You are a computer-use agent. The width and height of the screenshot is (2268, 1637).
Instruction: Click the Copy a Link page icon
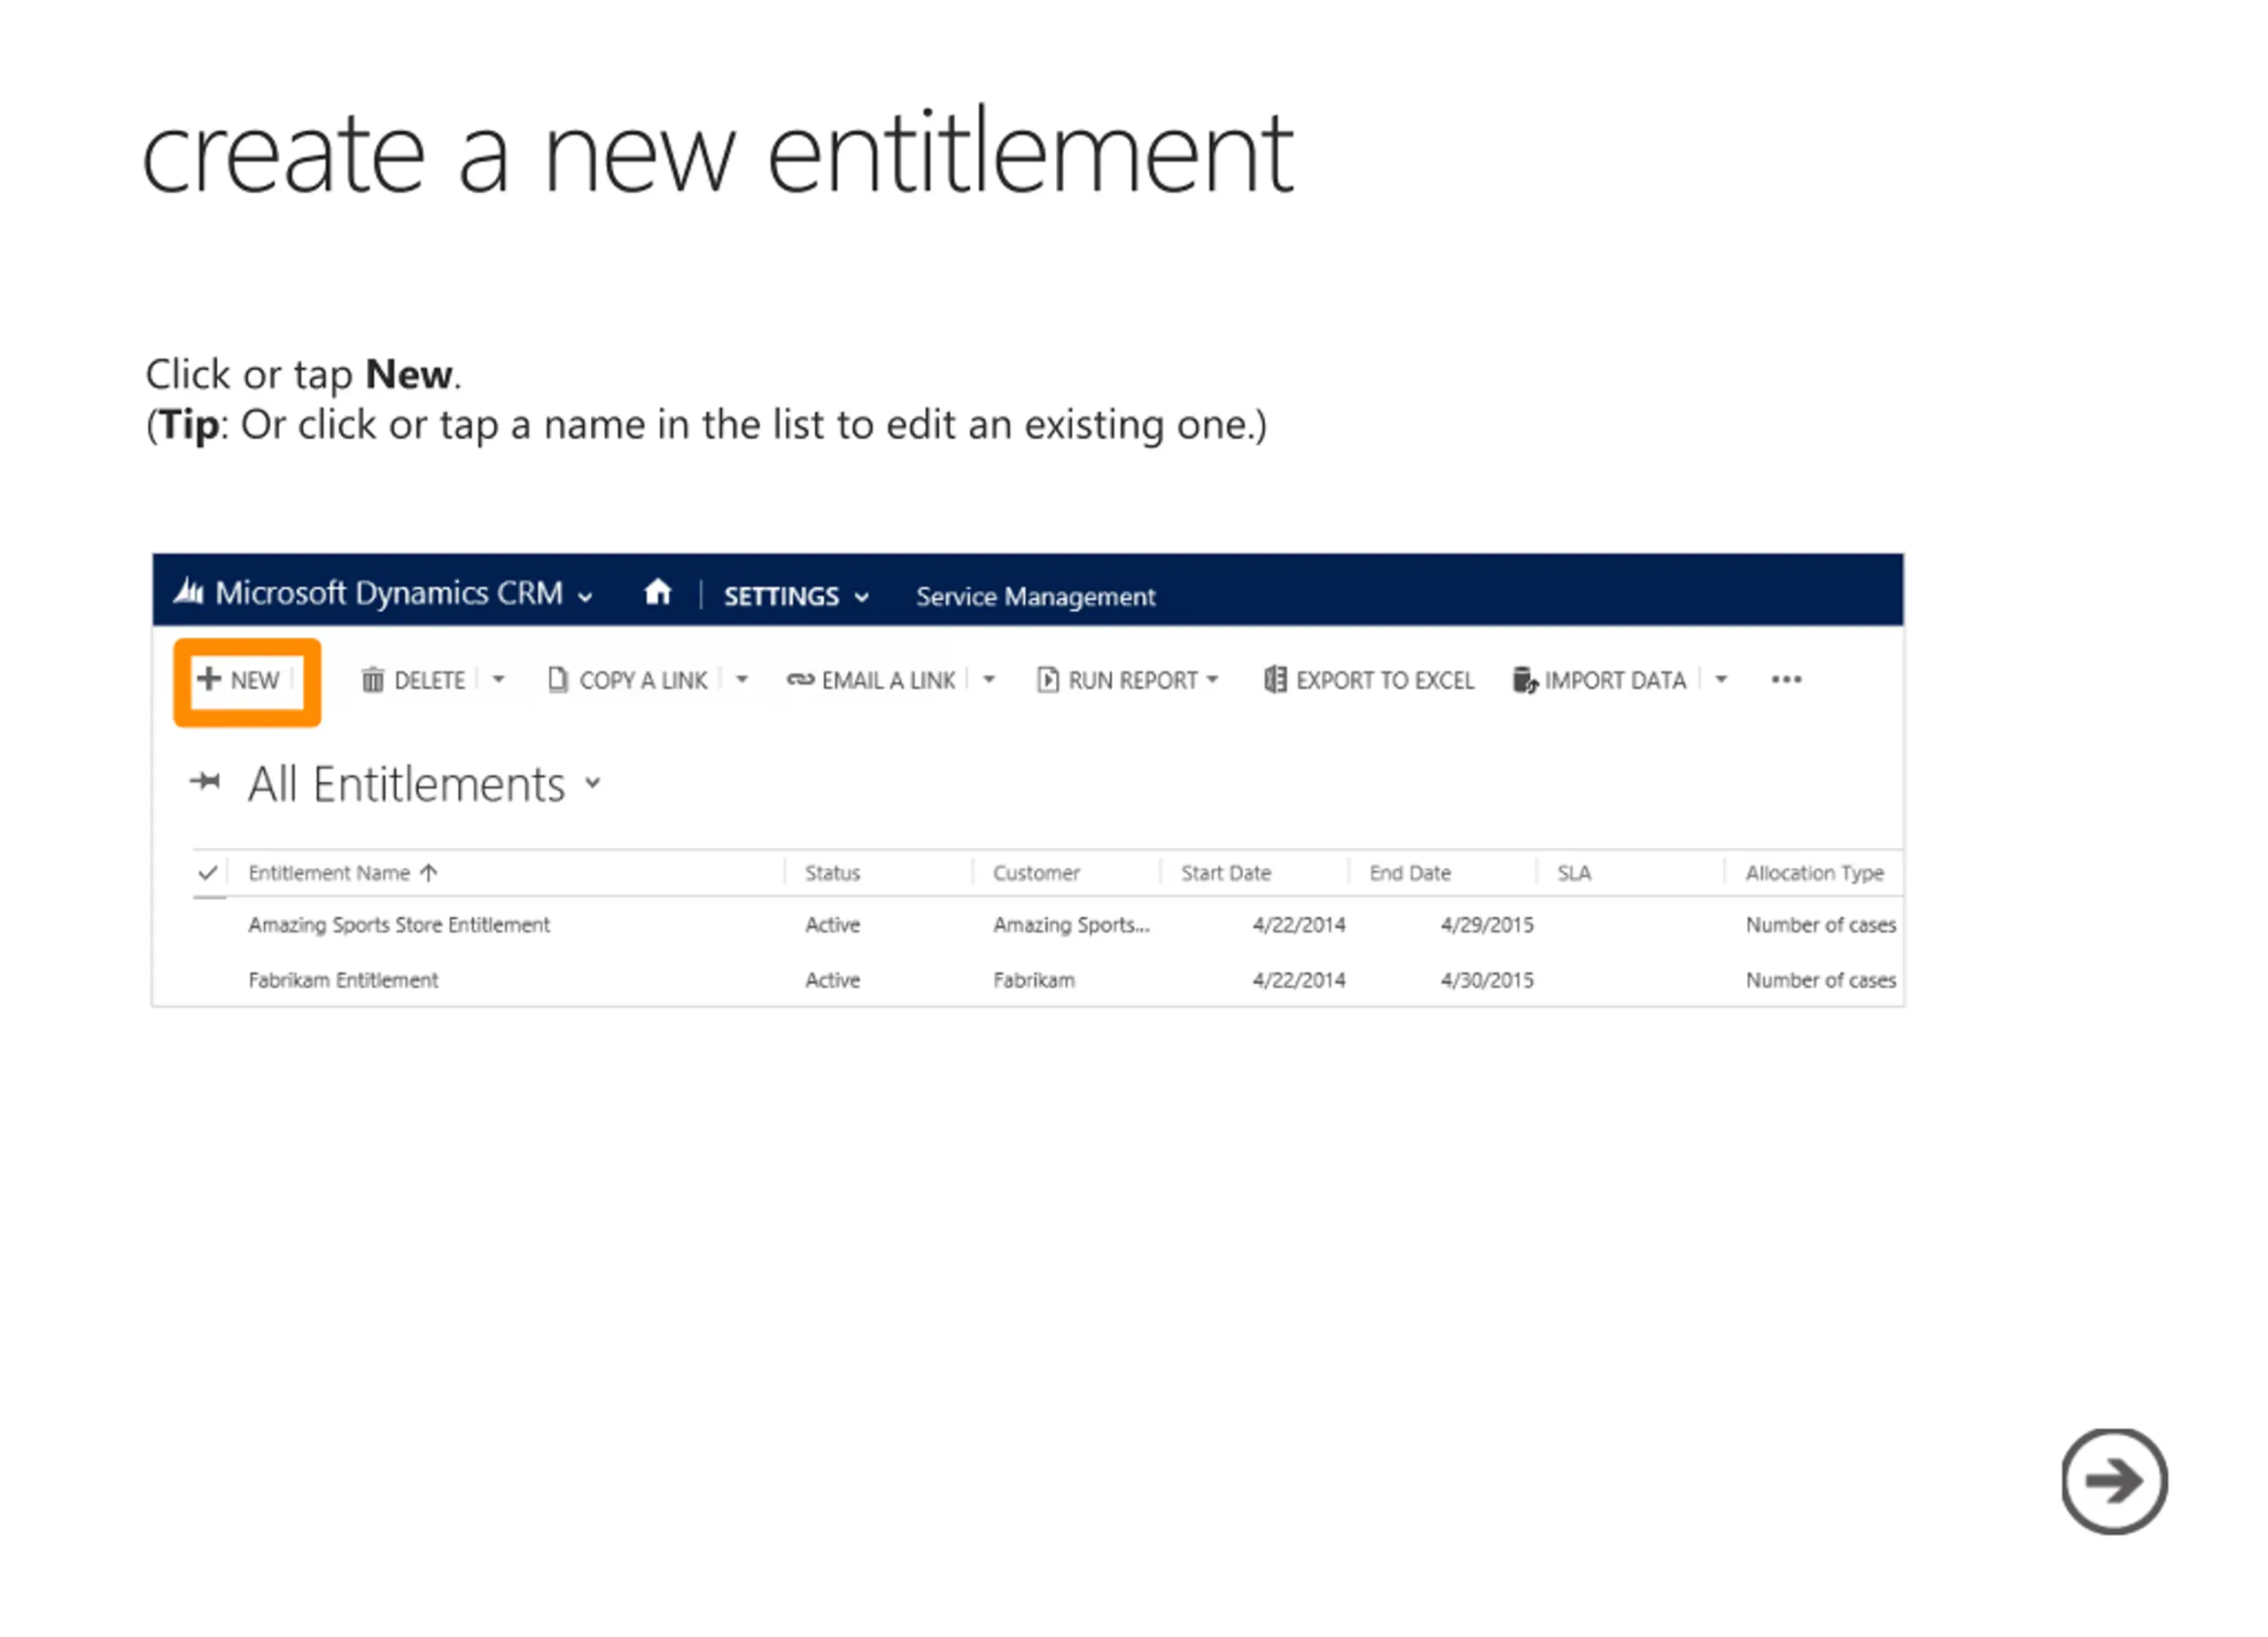pos(558,680)
